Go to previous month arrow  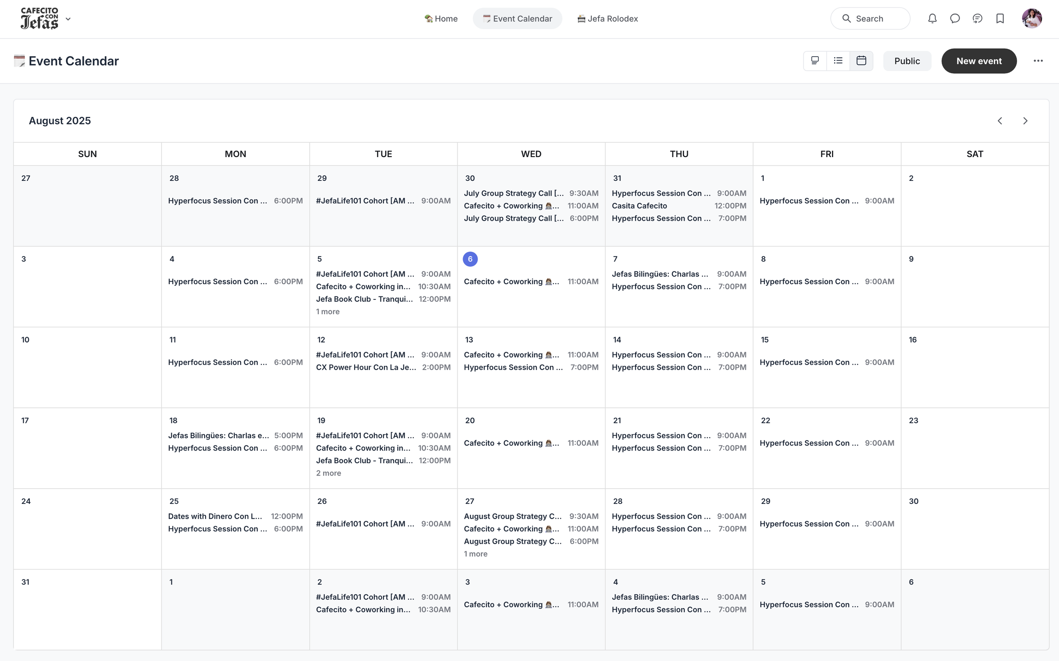(1000, 121)
